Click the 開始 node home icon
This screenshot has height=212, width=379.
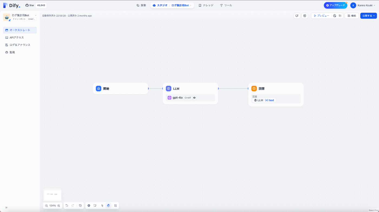(99, 89)
